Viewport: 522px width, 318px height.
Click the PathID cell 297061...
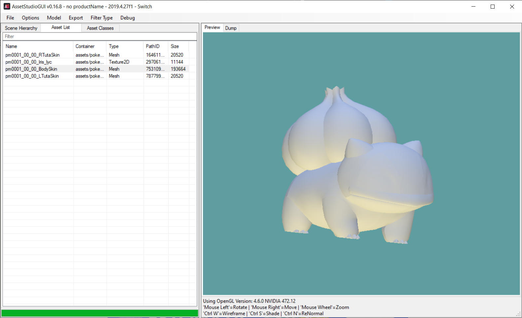coord(155,62)
